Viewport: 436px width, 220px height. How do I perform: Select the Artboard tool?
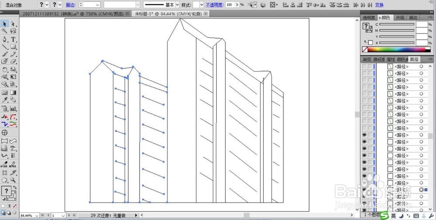(5, 173)
